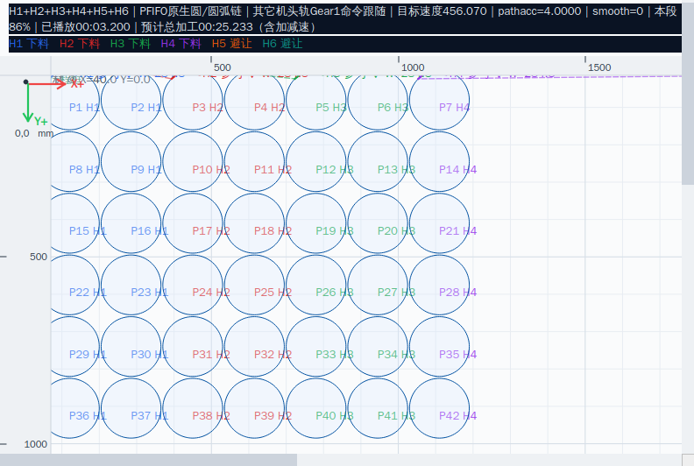
Task: Select circle part P37 H1
Action: pos(131,408)
